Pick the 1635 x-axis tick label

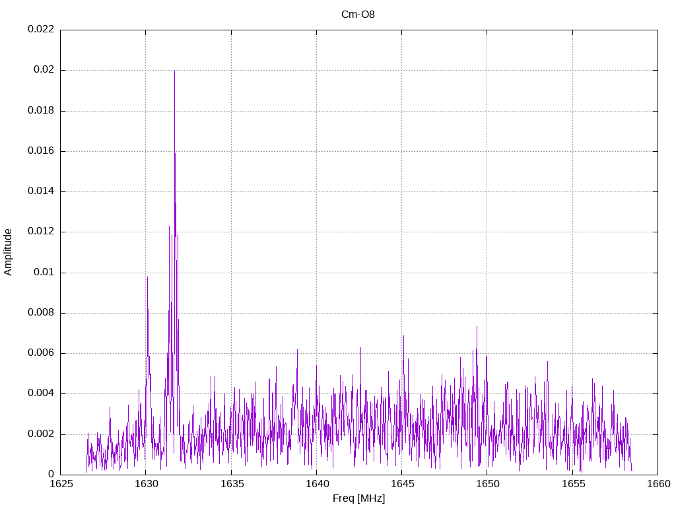pos(231,484)
